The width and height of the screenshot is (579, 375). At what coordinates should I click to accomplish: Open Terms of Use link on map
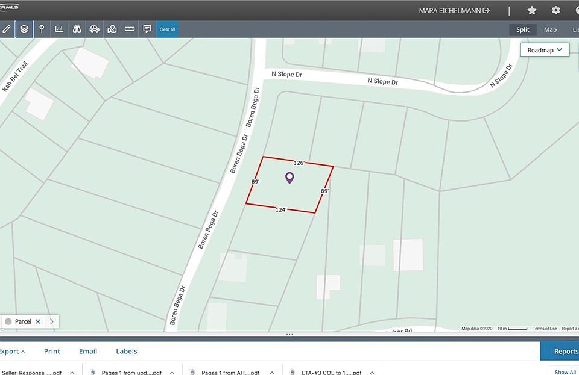tap(545, 329)
